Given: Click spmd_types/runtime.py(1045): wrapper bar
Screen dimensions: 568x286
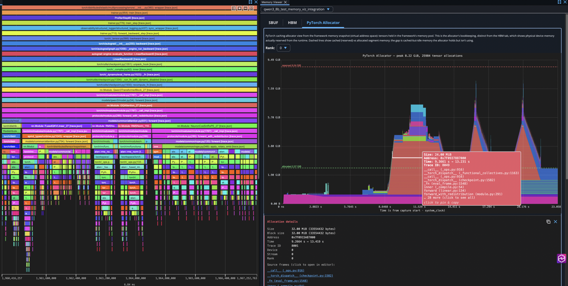Looking at the screenshot, I should tap(56, 136).
